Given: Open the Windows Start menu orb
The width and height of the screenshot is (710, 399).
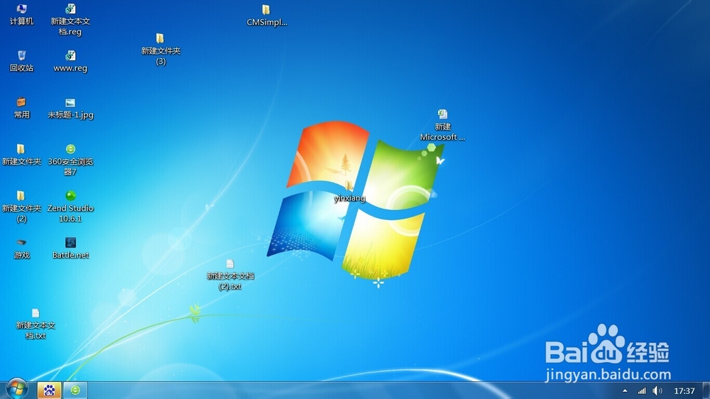Looking at the screenshot, I should 17,389.
